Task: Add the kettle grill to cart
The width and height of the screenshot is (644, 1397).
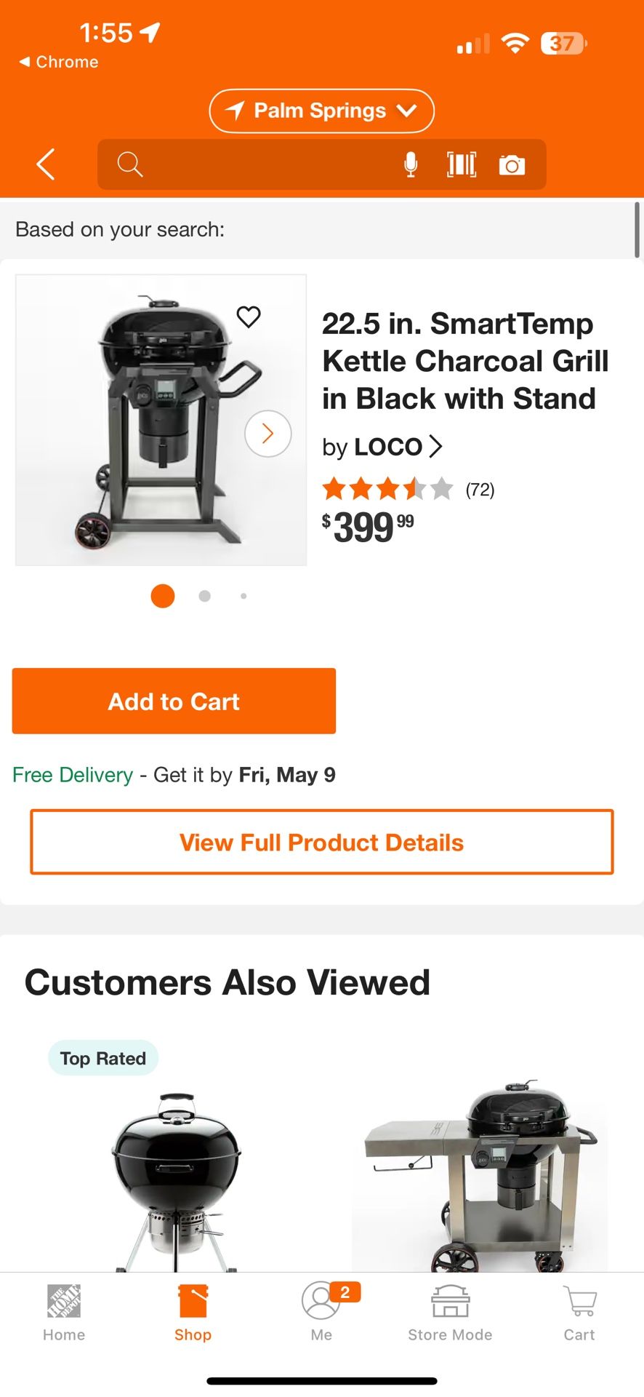Action: (x=174, y=701)
